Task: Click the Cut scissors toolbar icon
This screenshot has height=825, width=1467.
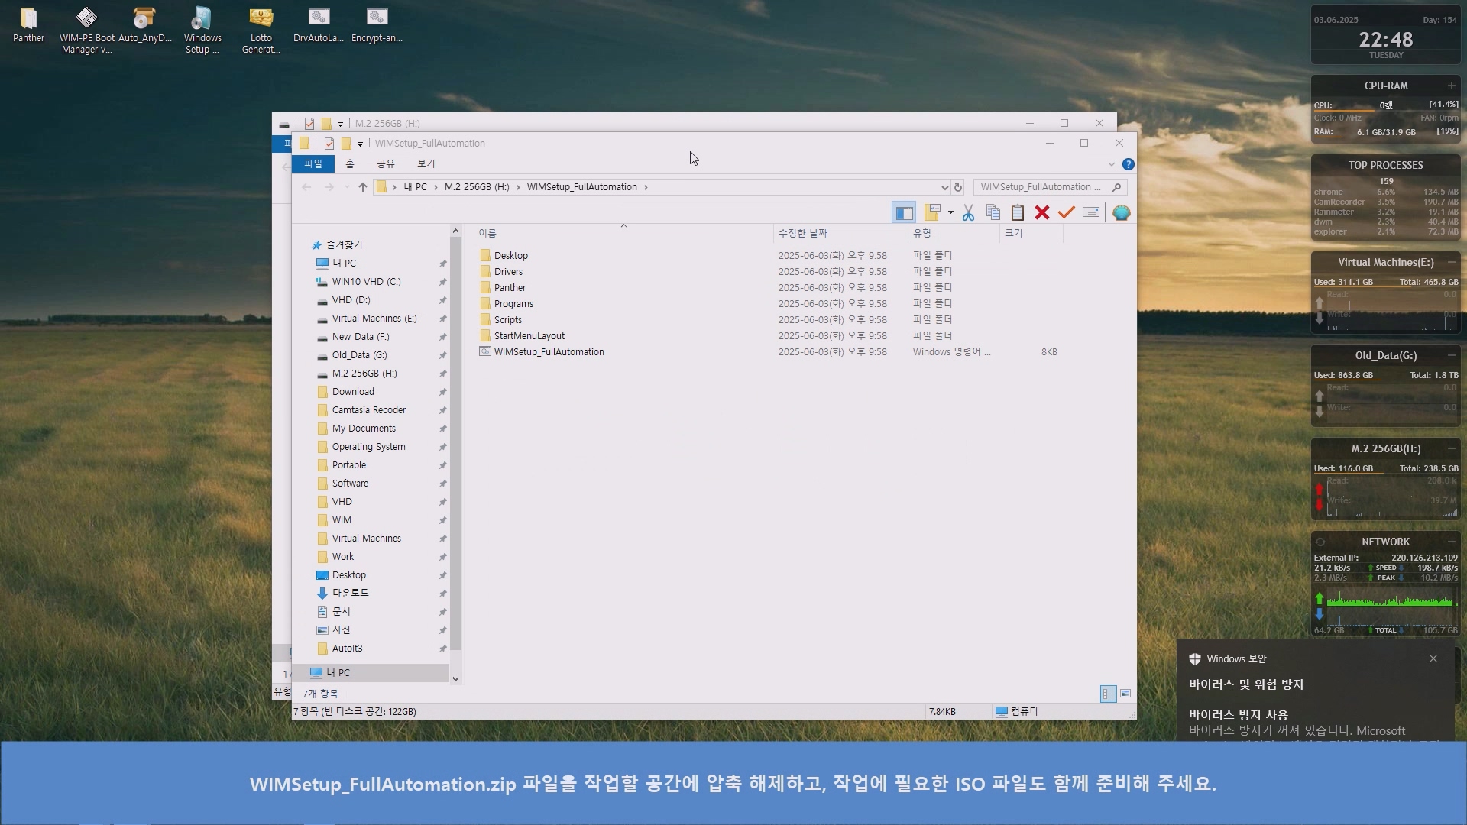Action: point(968,213)
